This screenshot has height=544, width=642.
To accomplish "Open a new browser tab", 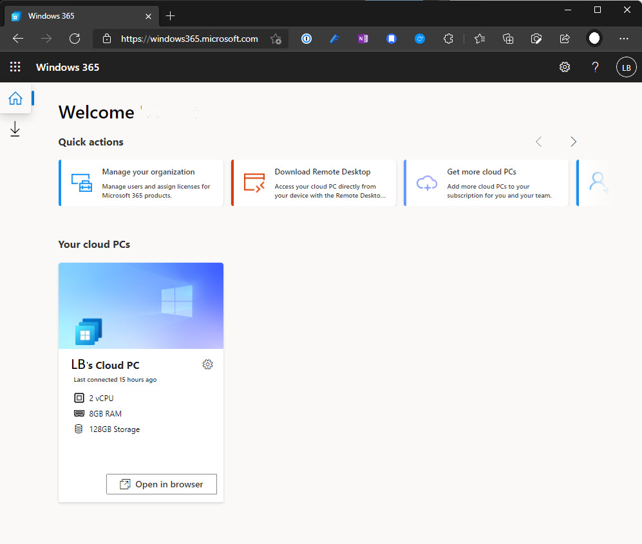I will pyautogui.click(x=170, y=16).
